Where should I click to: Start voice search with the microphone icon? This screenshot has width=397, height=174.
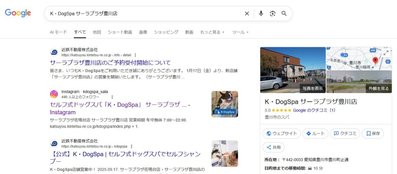point(261,14)
